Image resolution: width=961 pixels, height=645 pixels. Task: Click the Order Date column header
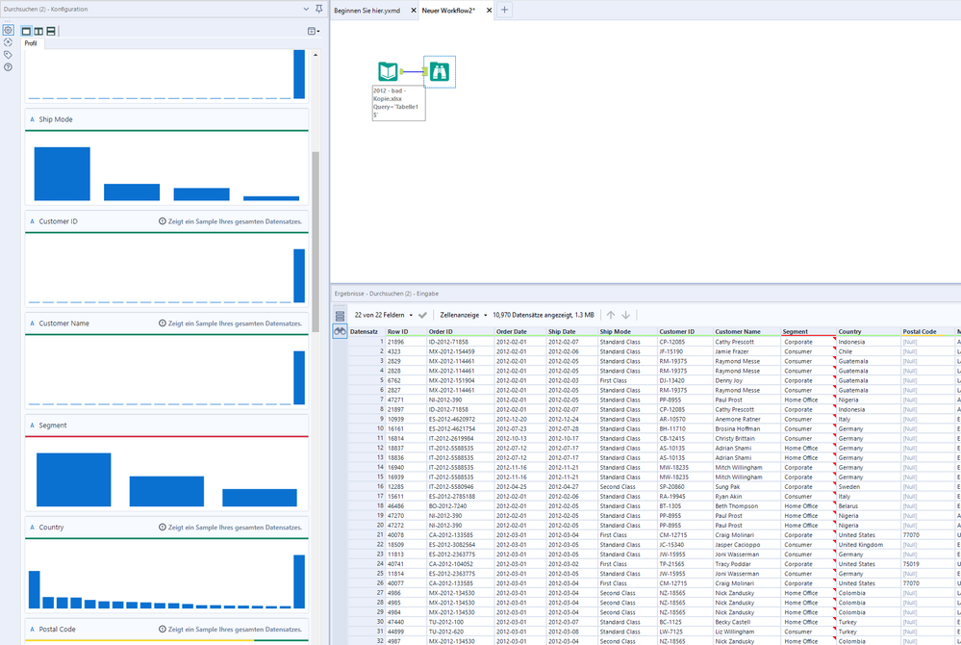519,332
